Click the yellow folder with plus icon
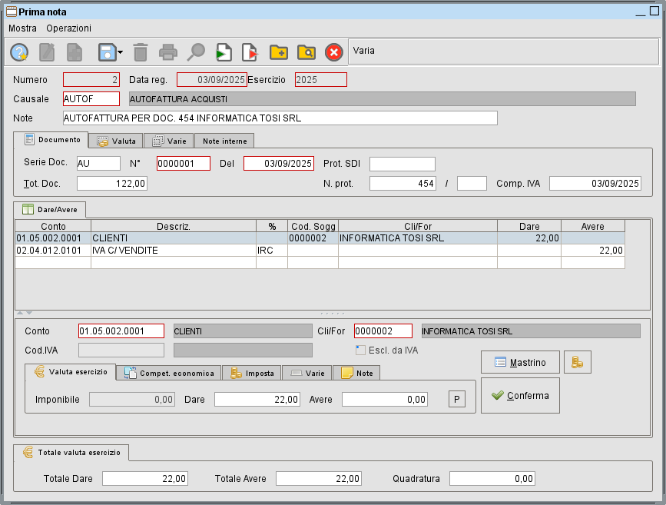 (279, 52)
